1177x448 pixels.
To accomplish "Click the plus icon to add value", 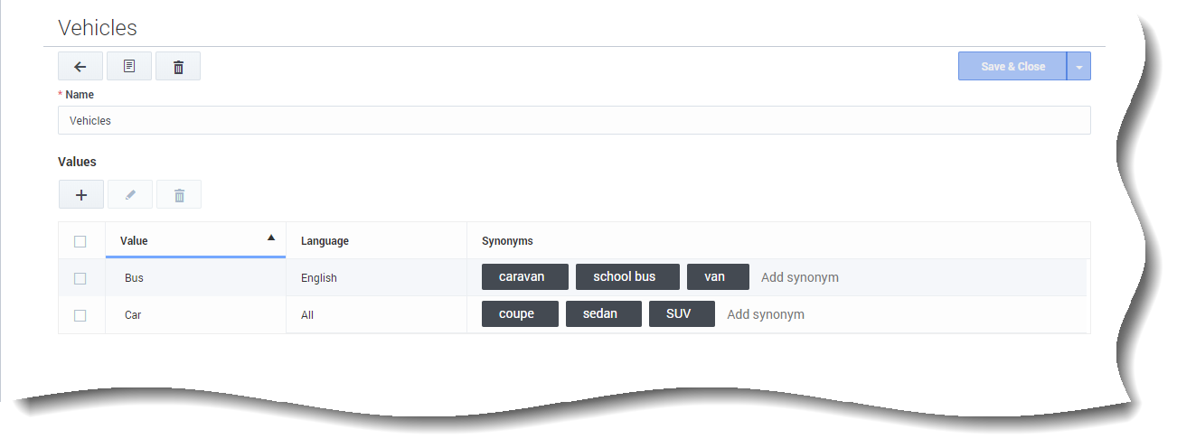I will coord(81,195).
